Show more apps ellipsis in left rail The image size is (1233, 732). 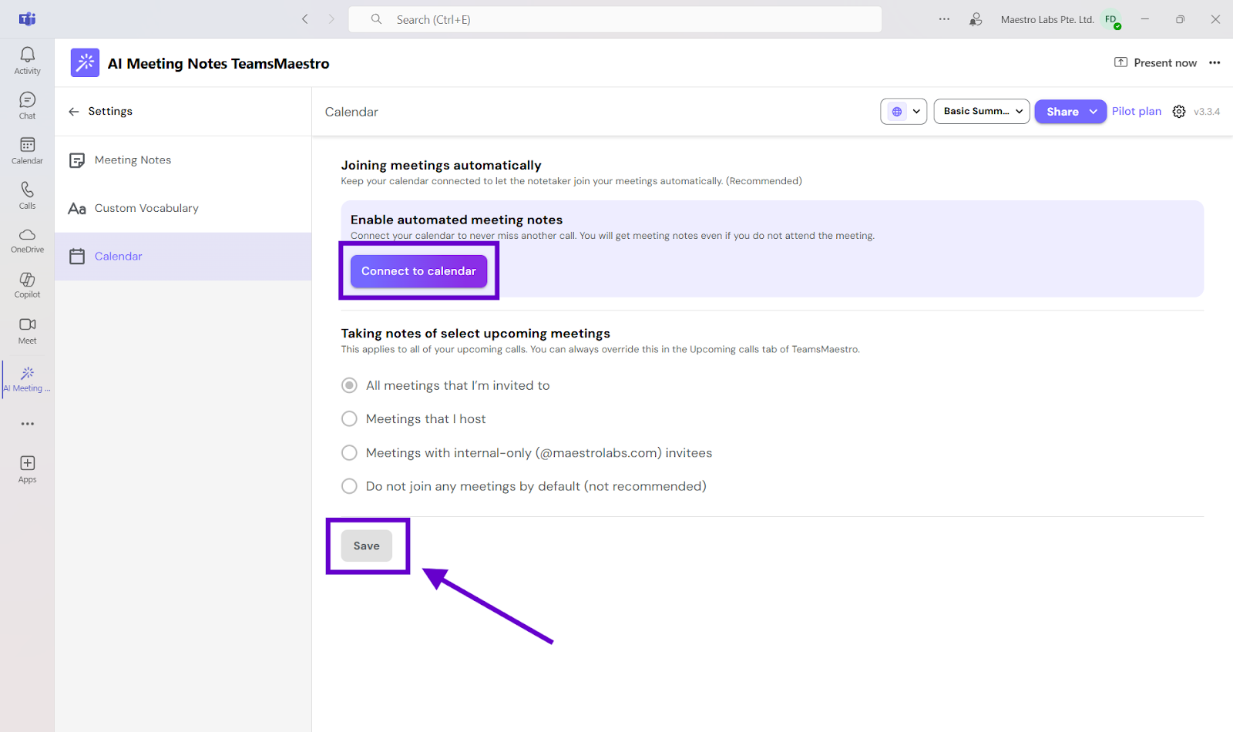[x=27, y=424]
